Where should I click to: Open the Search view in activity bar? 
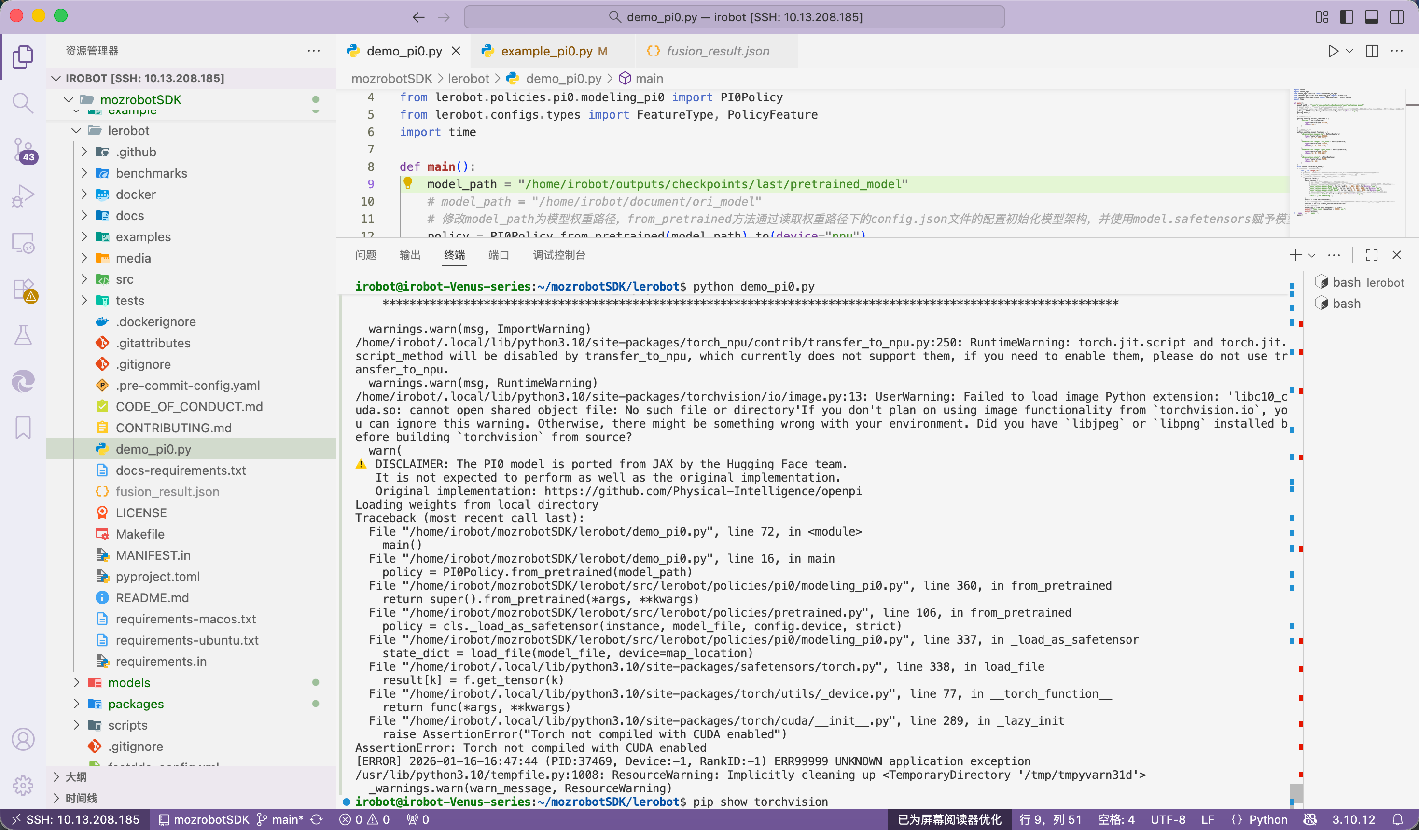coord(23,103)
